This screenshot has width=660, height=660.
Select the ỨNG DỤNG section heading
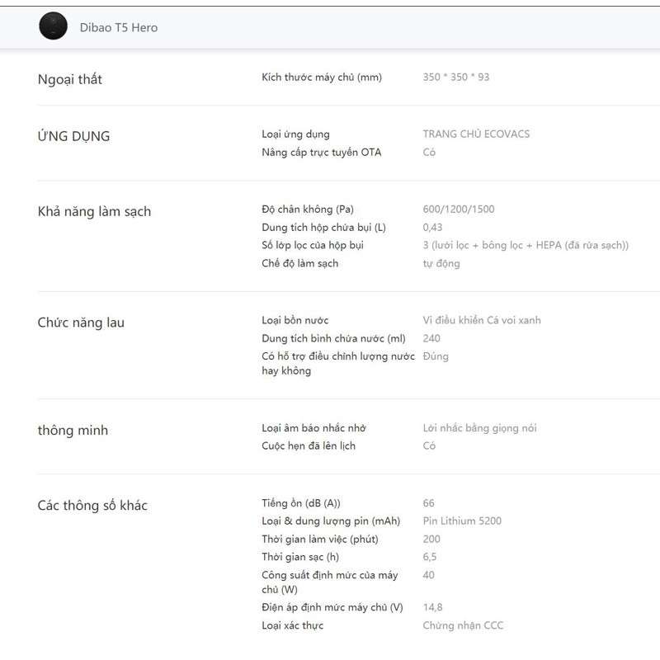pyautogui.click(x=73, y=136)
